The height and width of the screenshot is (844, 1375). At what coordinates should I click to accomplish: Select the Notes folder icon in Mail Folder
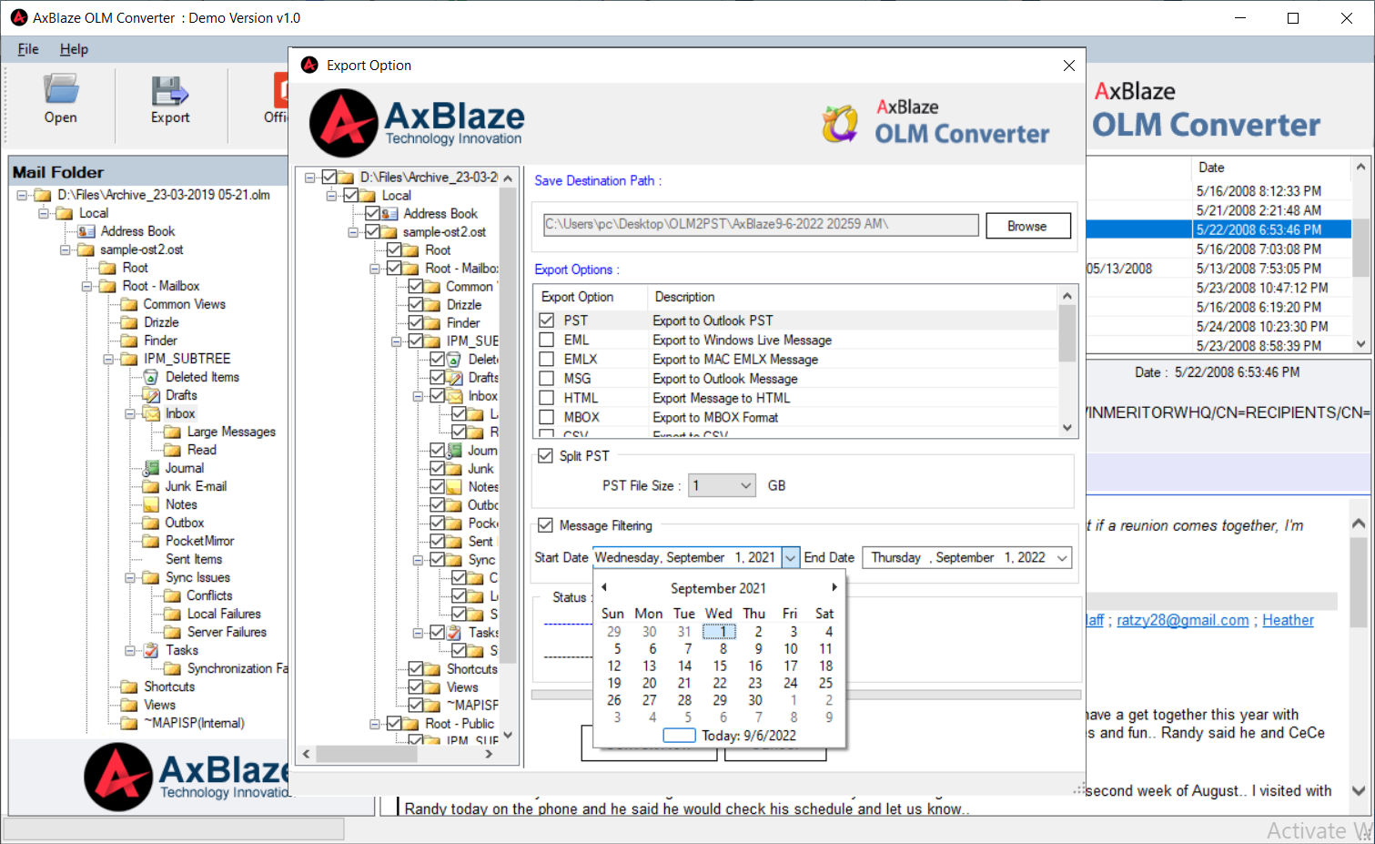tap(151, 504)
